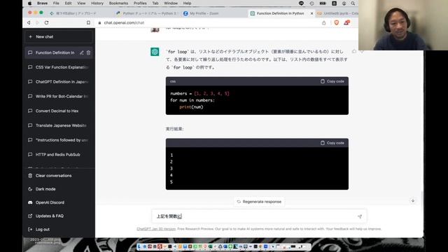Click the bookmark icon in toolbar
Screen dimensions: 448x252
pos(88,22)
